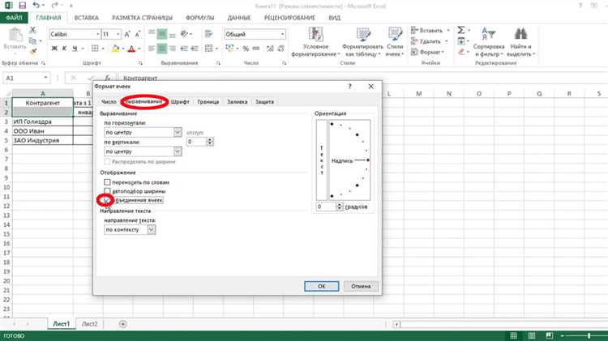
Task: Toggle Underline formatting (Ч)
Action: click(75, 49)
